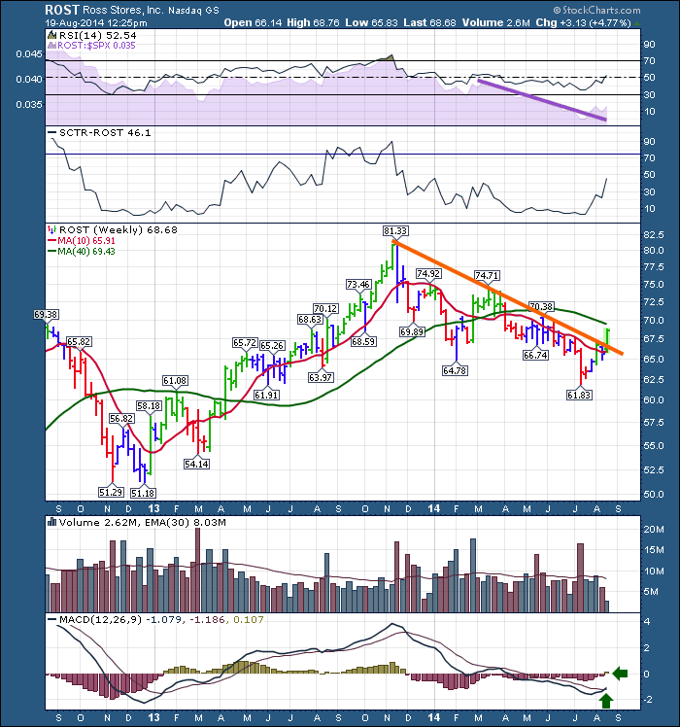Click the Volume 2.62M legend text

tap(98, 522)
